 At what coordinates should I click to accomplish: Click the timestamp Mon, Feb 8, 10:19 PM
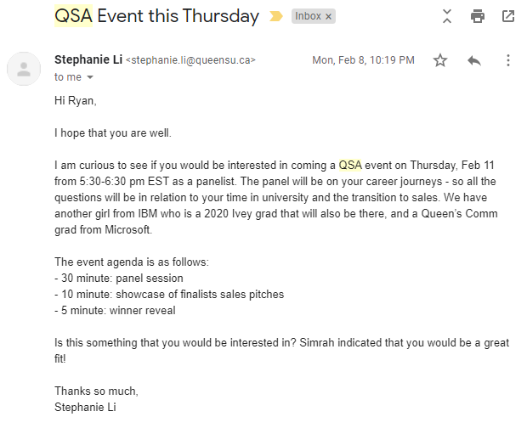click(363, 60)
